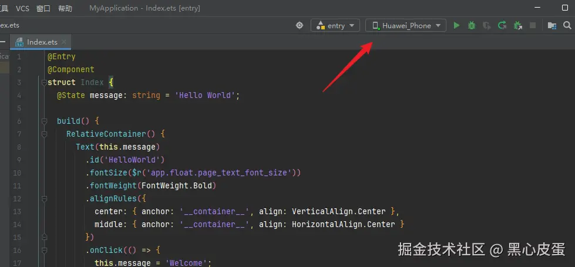The width and height of the screenshot is (575, 267).
Task: Open the VCS menu
Action: 22,8
